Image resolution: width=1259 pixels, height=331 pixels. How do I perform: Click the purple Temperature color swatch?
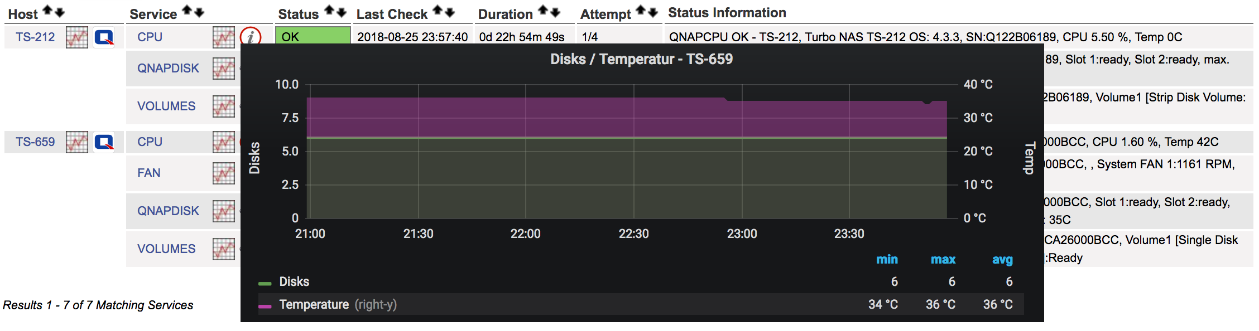[265, 306]
